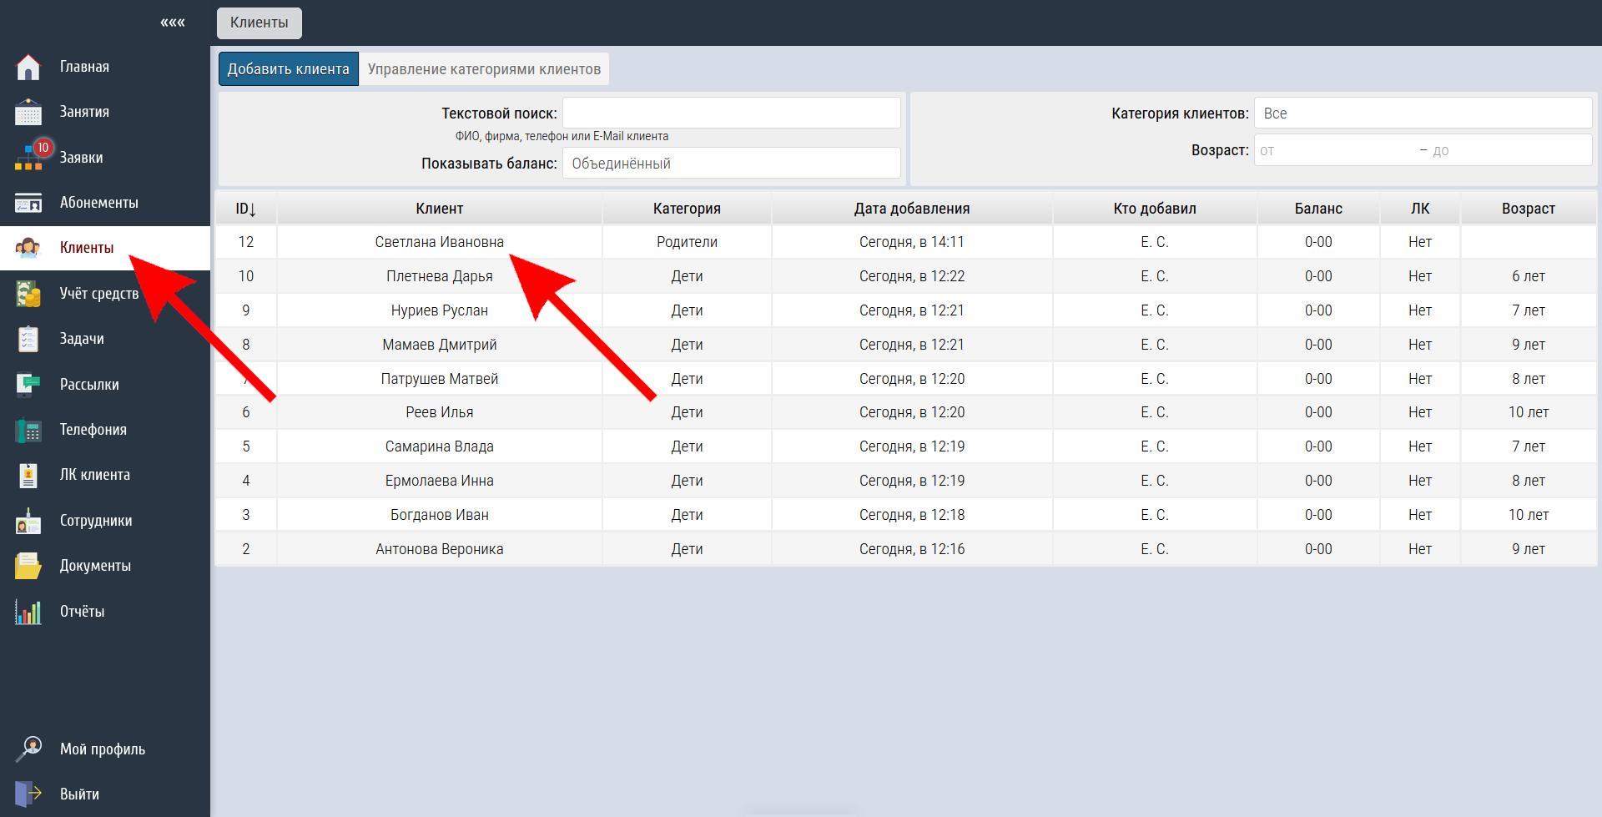The width and height of the screenshot is (1602, 817).
Task: Click the Возраст 'от' input field
Action: pos(1335,150)
